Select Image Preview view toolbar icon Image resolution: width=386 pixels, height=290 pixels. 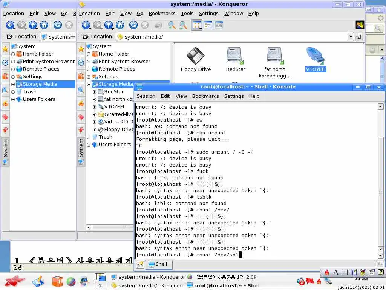219,25
